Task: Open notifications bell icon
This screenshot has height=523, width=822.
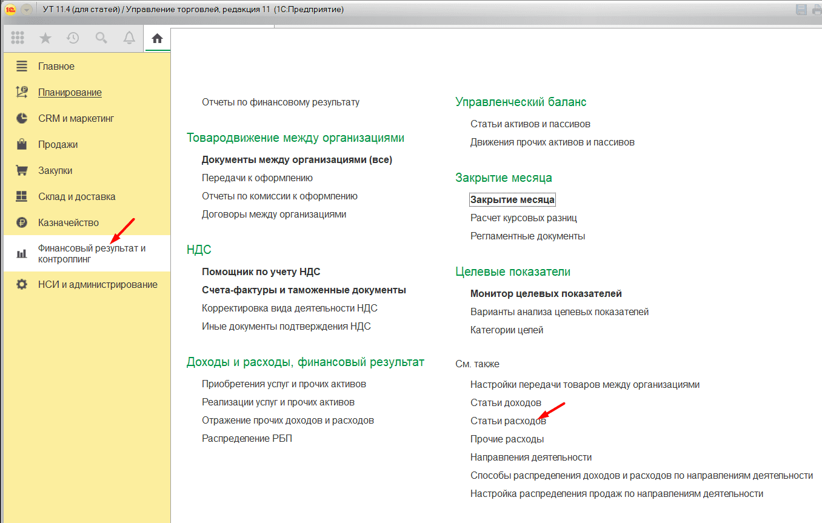Action: point(129,38)
